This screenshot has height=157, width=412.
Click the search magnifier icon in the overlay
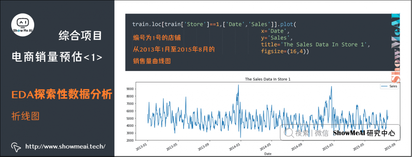click(x=288, y=132)
